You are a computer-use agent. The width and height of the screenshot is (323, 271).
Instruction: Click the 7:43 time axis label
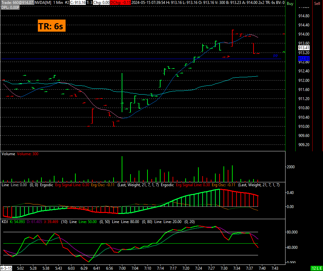pyautogui.click(x=275, y=268)
